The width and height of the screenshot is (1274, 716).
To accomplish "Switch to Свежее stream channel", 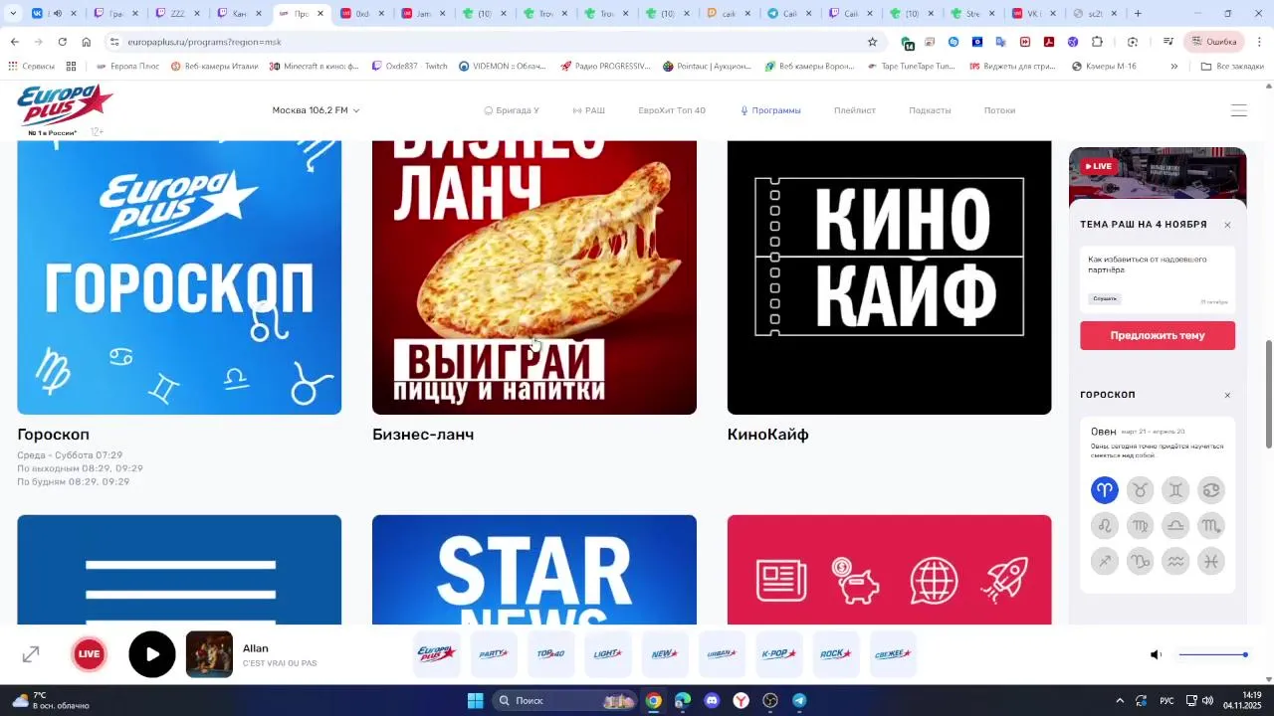I will pyautogui.click(x=893, y=654).
